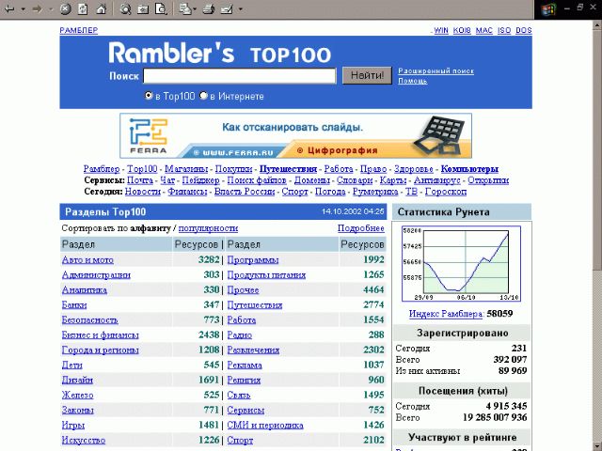This screenshot has width=602, height=451.
Task: Open the Компьютеры navigation link
Action: (469, 169)
